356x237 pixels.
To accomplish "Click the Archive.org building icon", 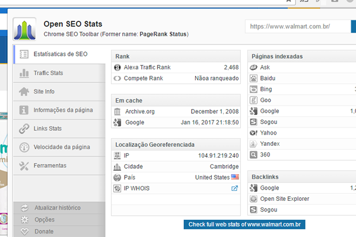I will 117,111.
